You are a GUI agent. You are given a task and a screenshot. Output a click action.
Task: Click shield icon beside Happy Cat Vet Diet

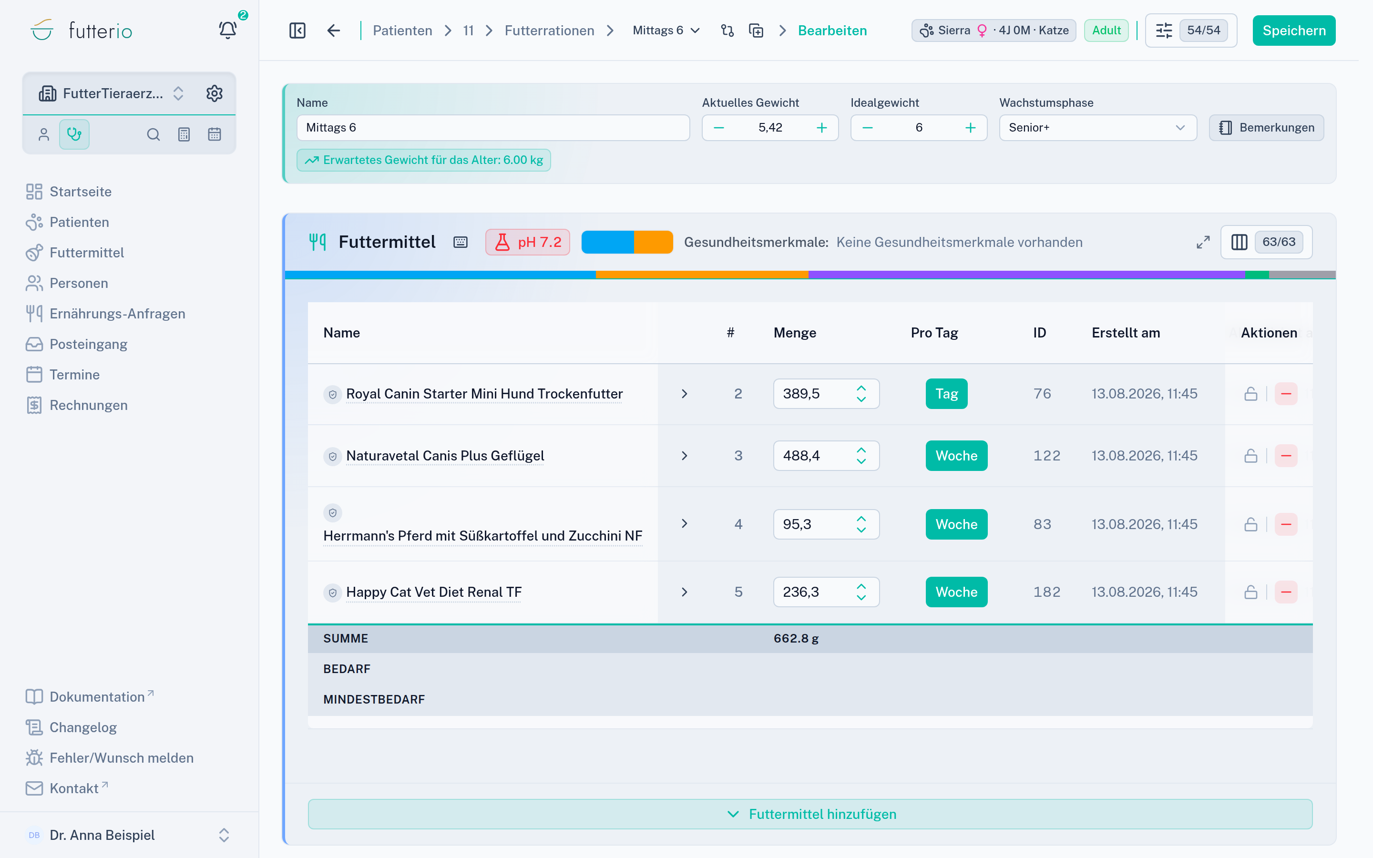point(332,593)
